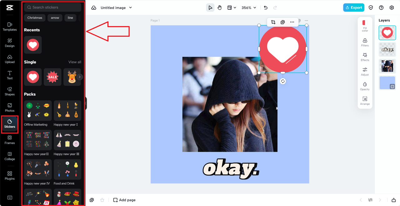Open the Adjust panel
The width and height of the screenshot is (400, 206).
coord(365,72)
